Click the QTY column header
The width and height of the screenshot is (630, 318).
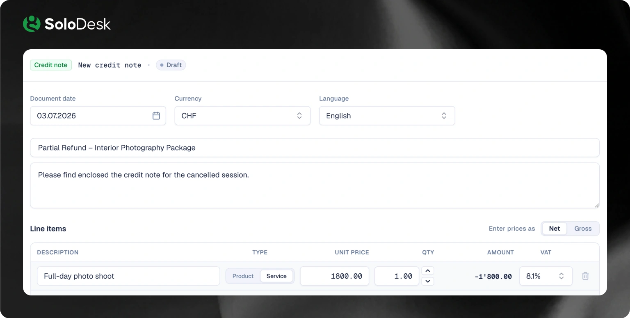tap(428, 252)
